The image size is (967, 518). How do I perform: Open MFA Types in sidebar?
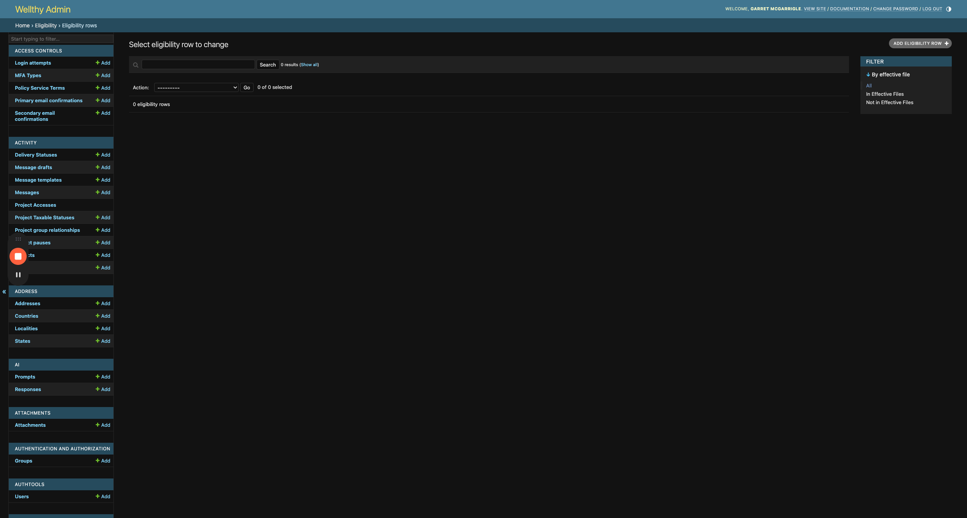(28, 75)
